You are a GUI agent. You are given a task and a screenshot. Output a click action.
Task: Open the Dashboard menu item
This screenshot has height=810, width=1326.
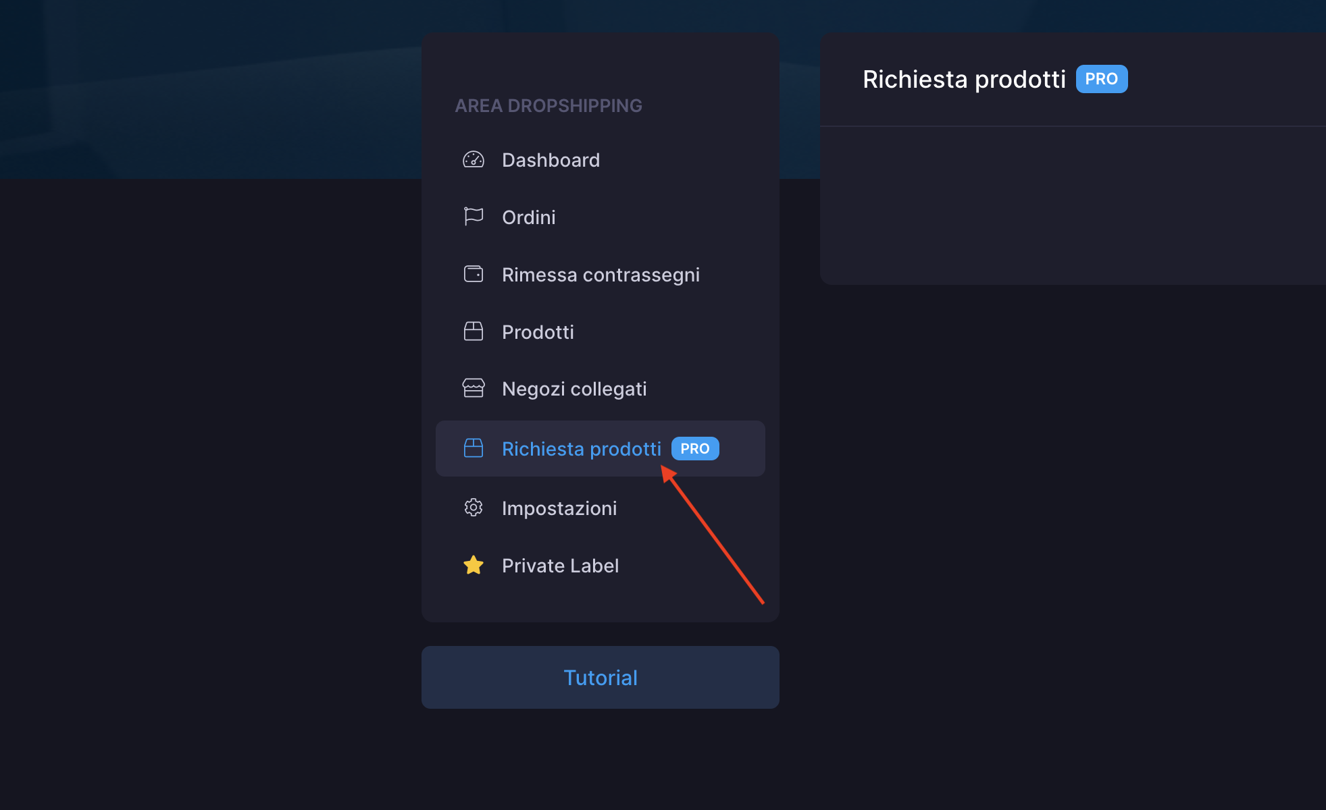point(551,160)
